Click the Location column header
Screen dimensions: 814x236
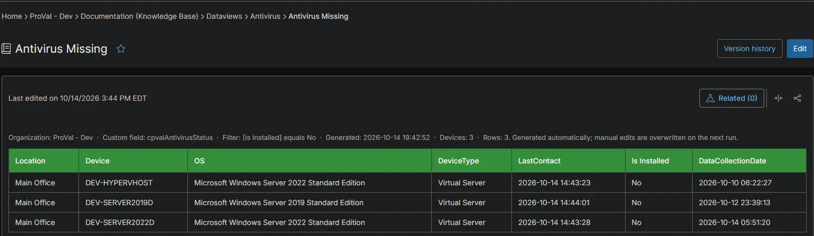coord(44,161)
